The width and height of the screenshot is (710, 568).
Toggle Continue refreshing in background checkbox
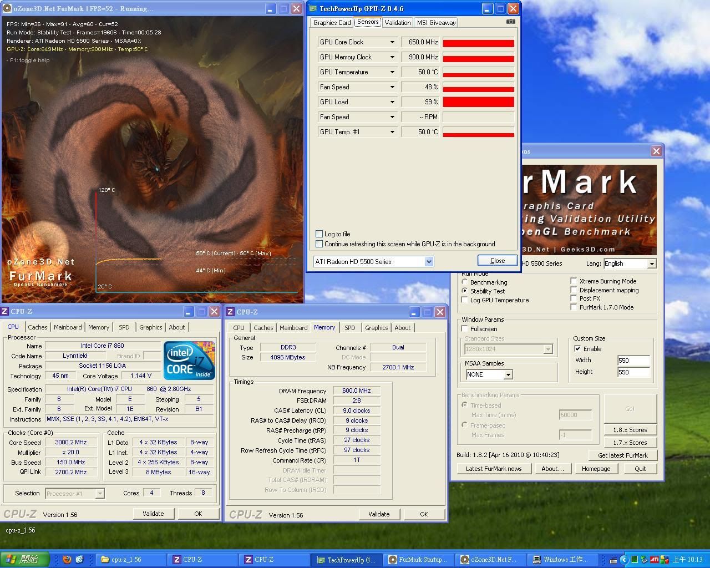319,244
